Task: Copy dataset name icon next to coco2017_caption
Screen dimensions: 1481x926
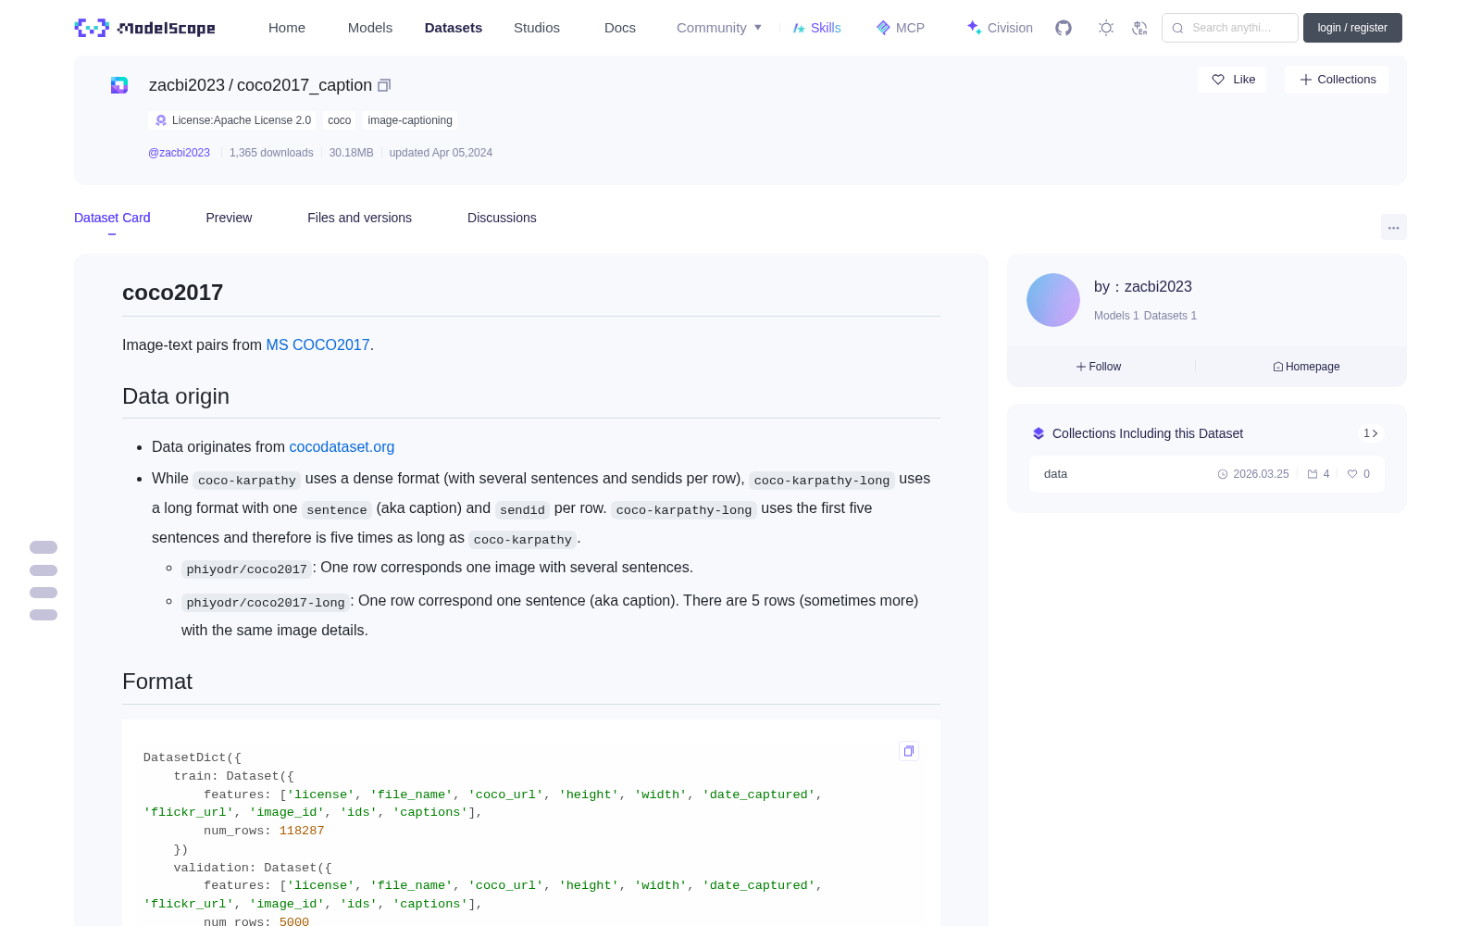Action: click(x=384, y=85)
